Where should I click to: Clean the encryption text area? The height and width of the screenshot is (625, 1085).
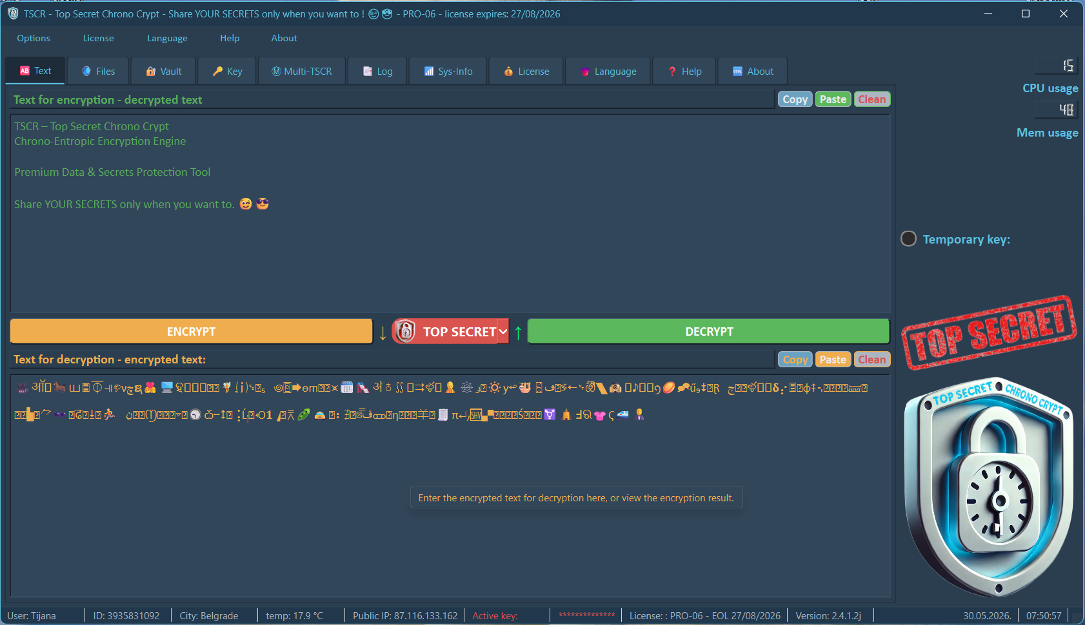click(872, 99)
